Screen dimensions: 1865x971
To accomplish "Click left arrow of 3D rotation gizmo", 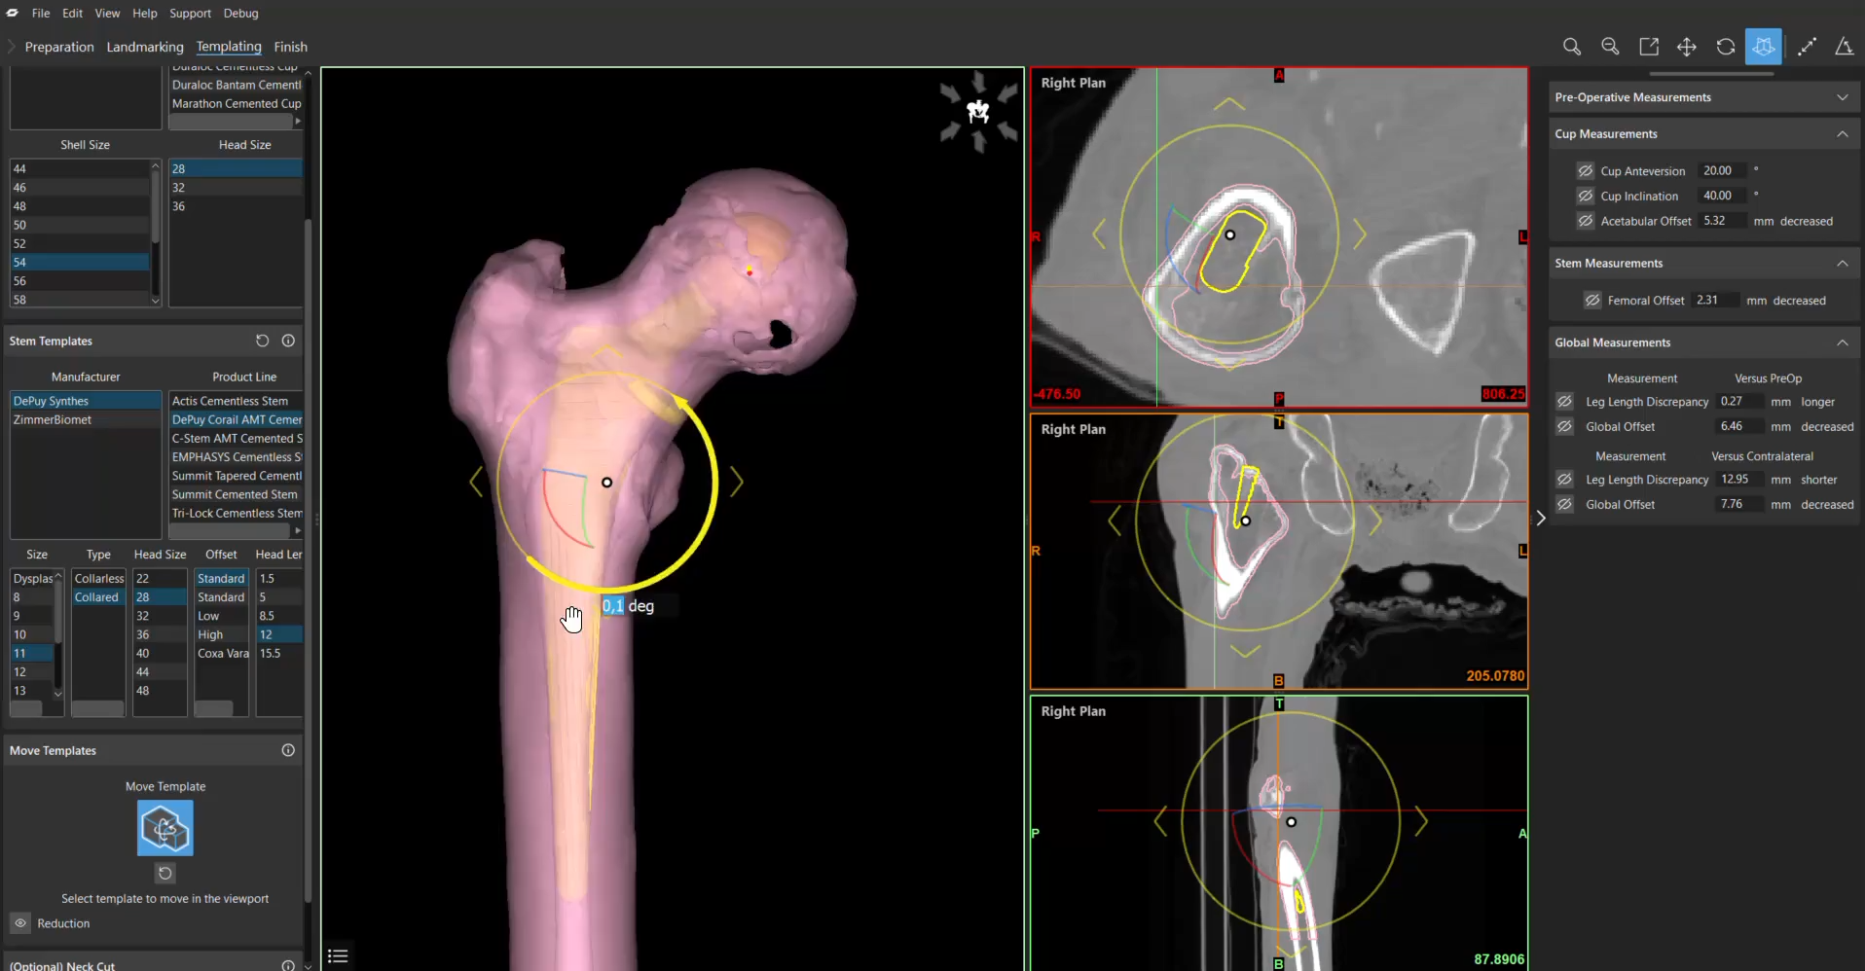I will click(x=476, y=482).
